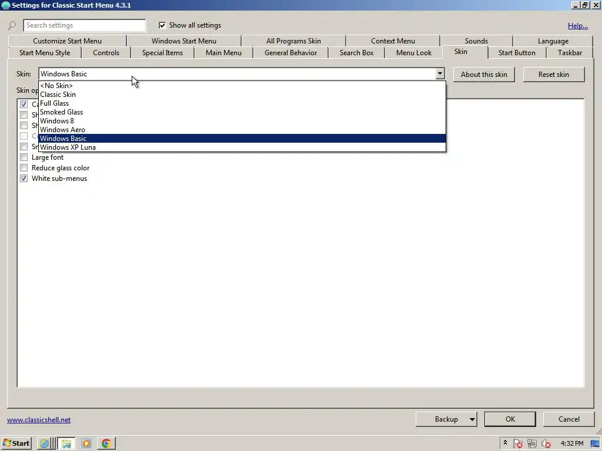Select highlighted Windows Basic entry

tap(242, 139)
